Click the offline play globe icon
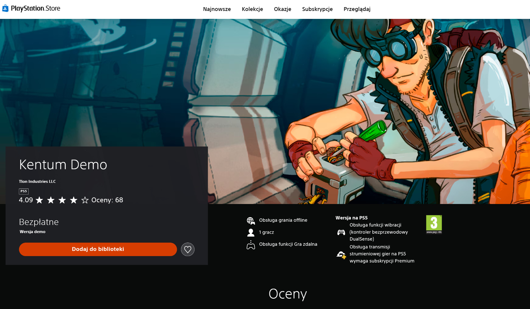The height and width of the screenshot is (309, 530). click(251, 221)
